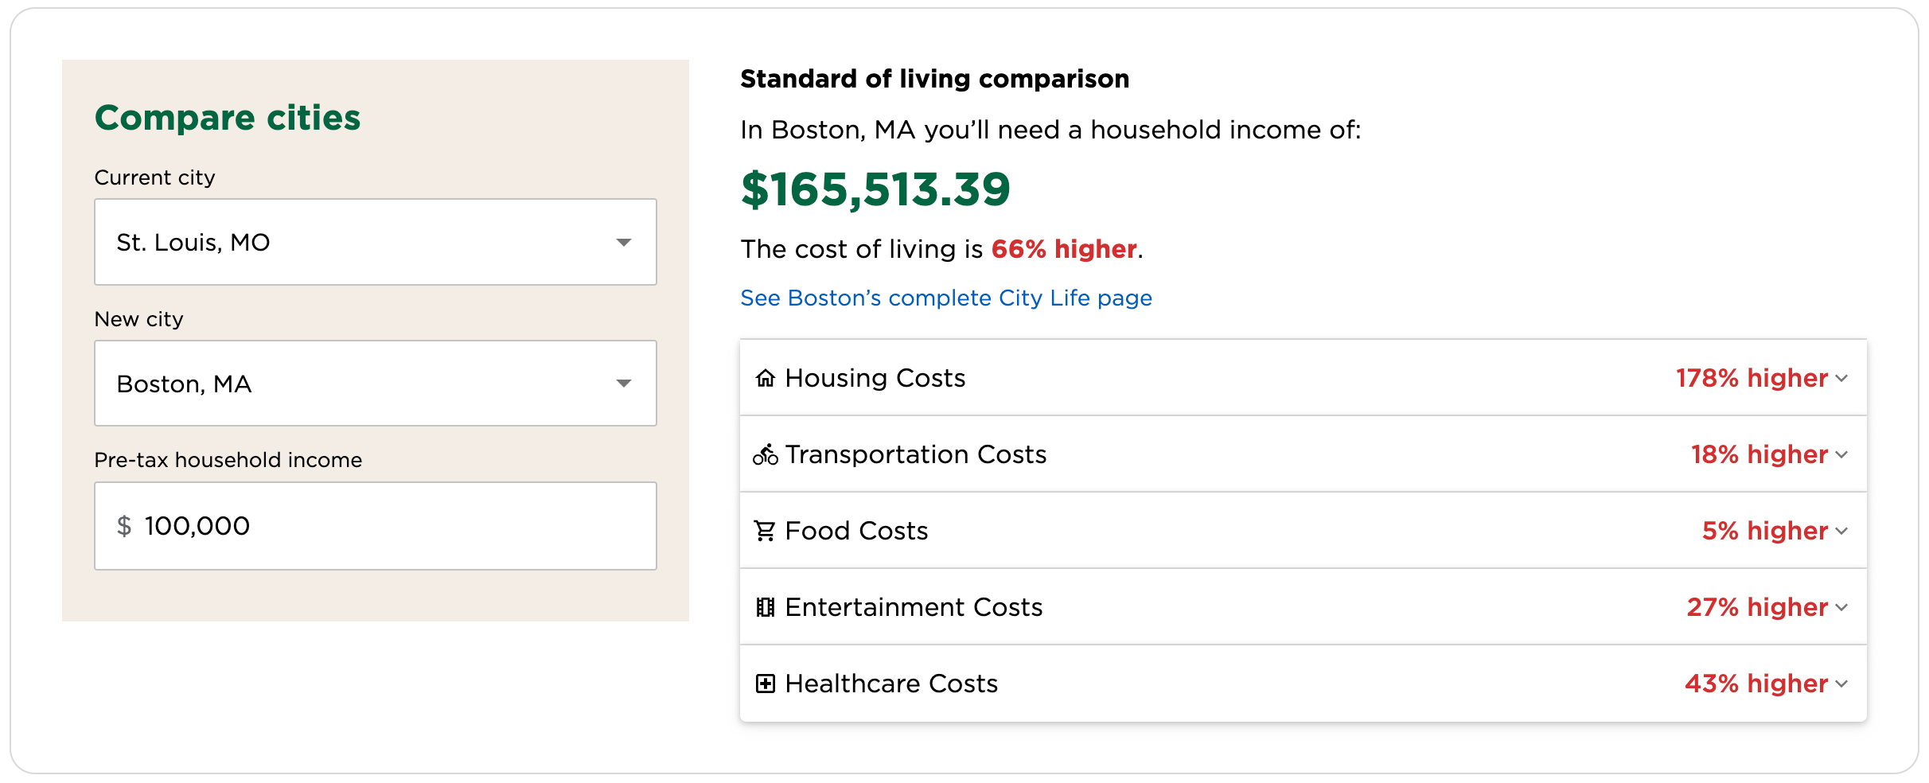1929x783 pixels.
Task: Click the shopping cart icon beside Food Costs
Action: coord(765,531)
